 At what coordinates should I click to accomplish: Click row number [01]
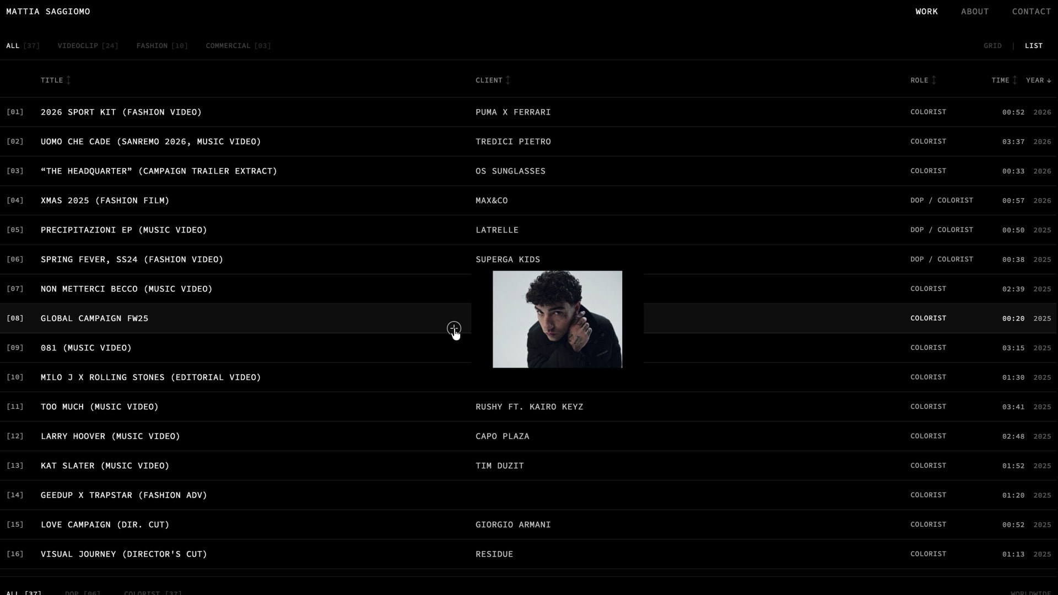pos(15,112)
